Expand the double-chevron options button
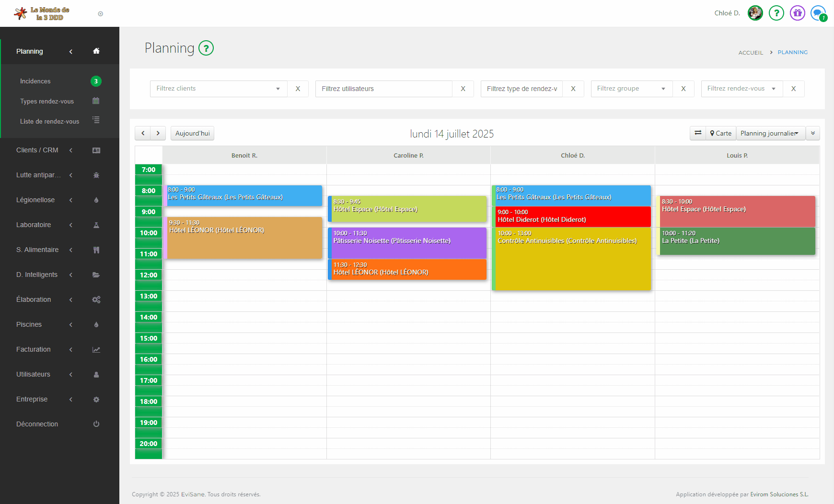Image resolution: width=834 pixels, height=504 pixels. tap(813, 133)
